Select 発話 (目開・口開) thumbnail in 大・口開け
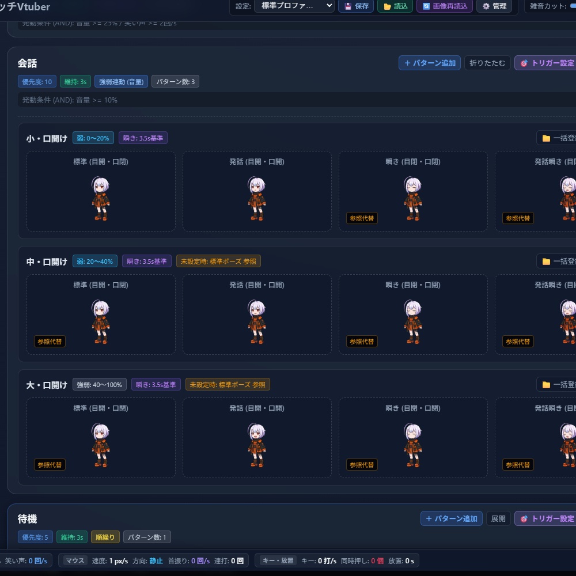Image resolution: width=576 pixels, height=576 pixels. 257,438
